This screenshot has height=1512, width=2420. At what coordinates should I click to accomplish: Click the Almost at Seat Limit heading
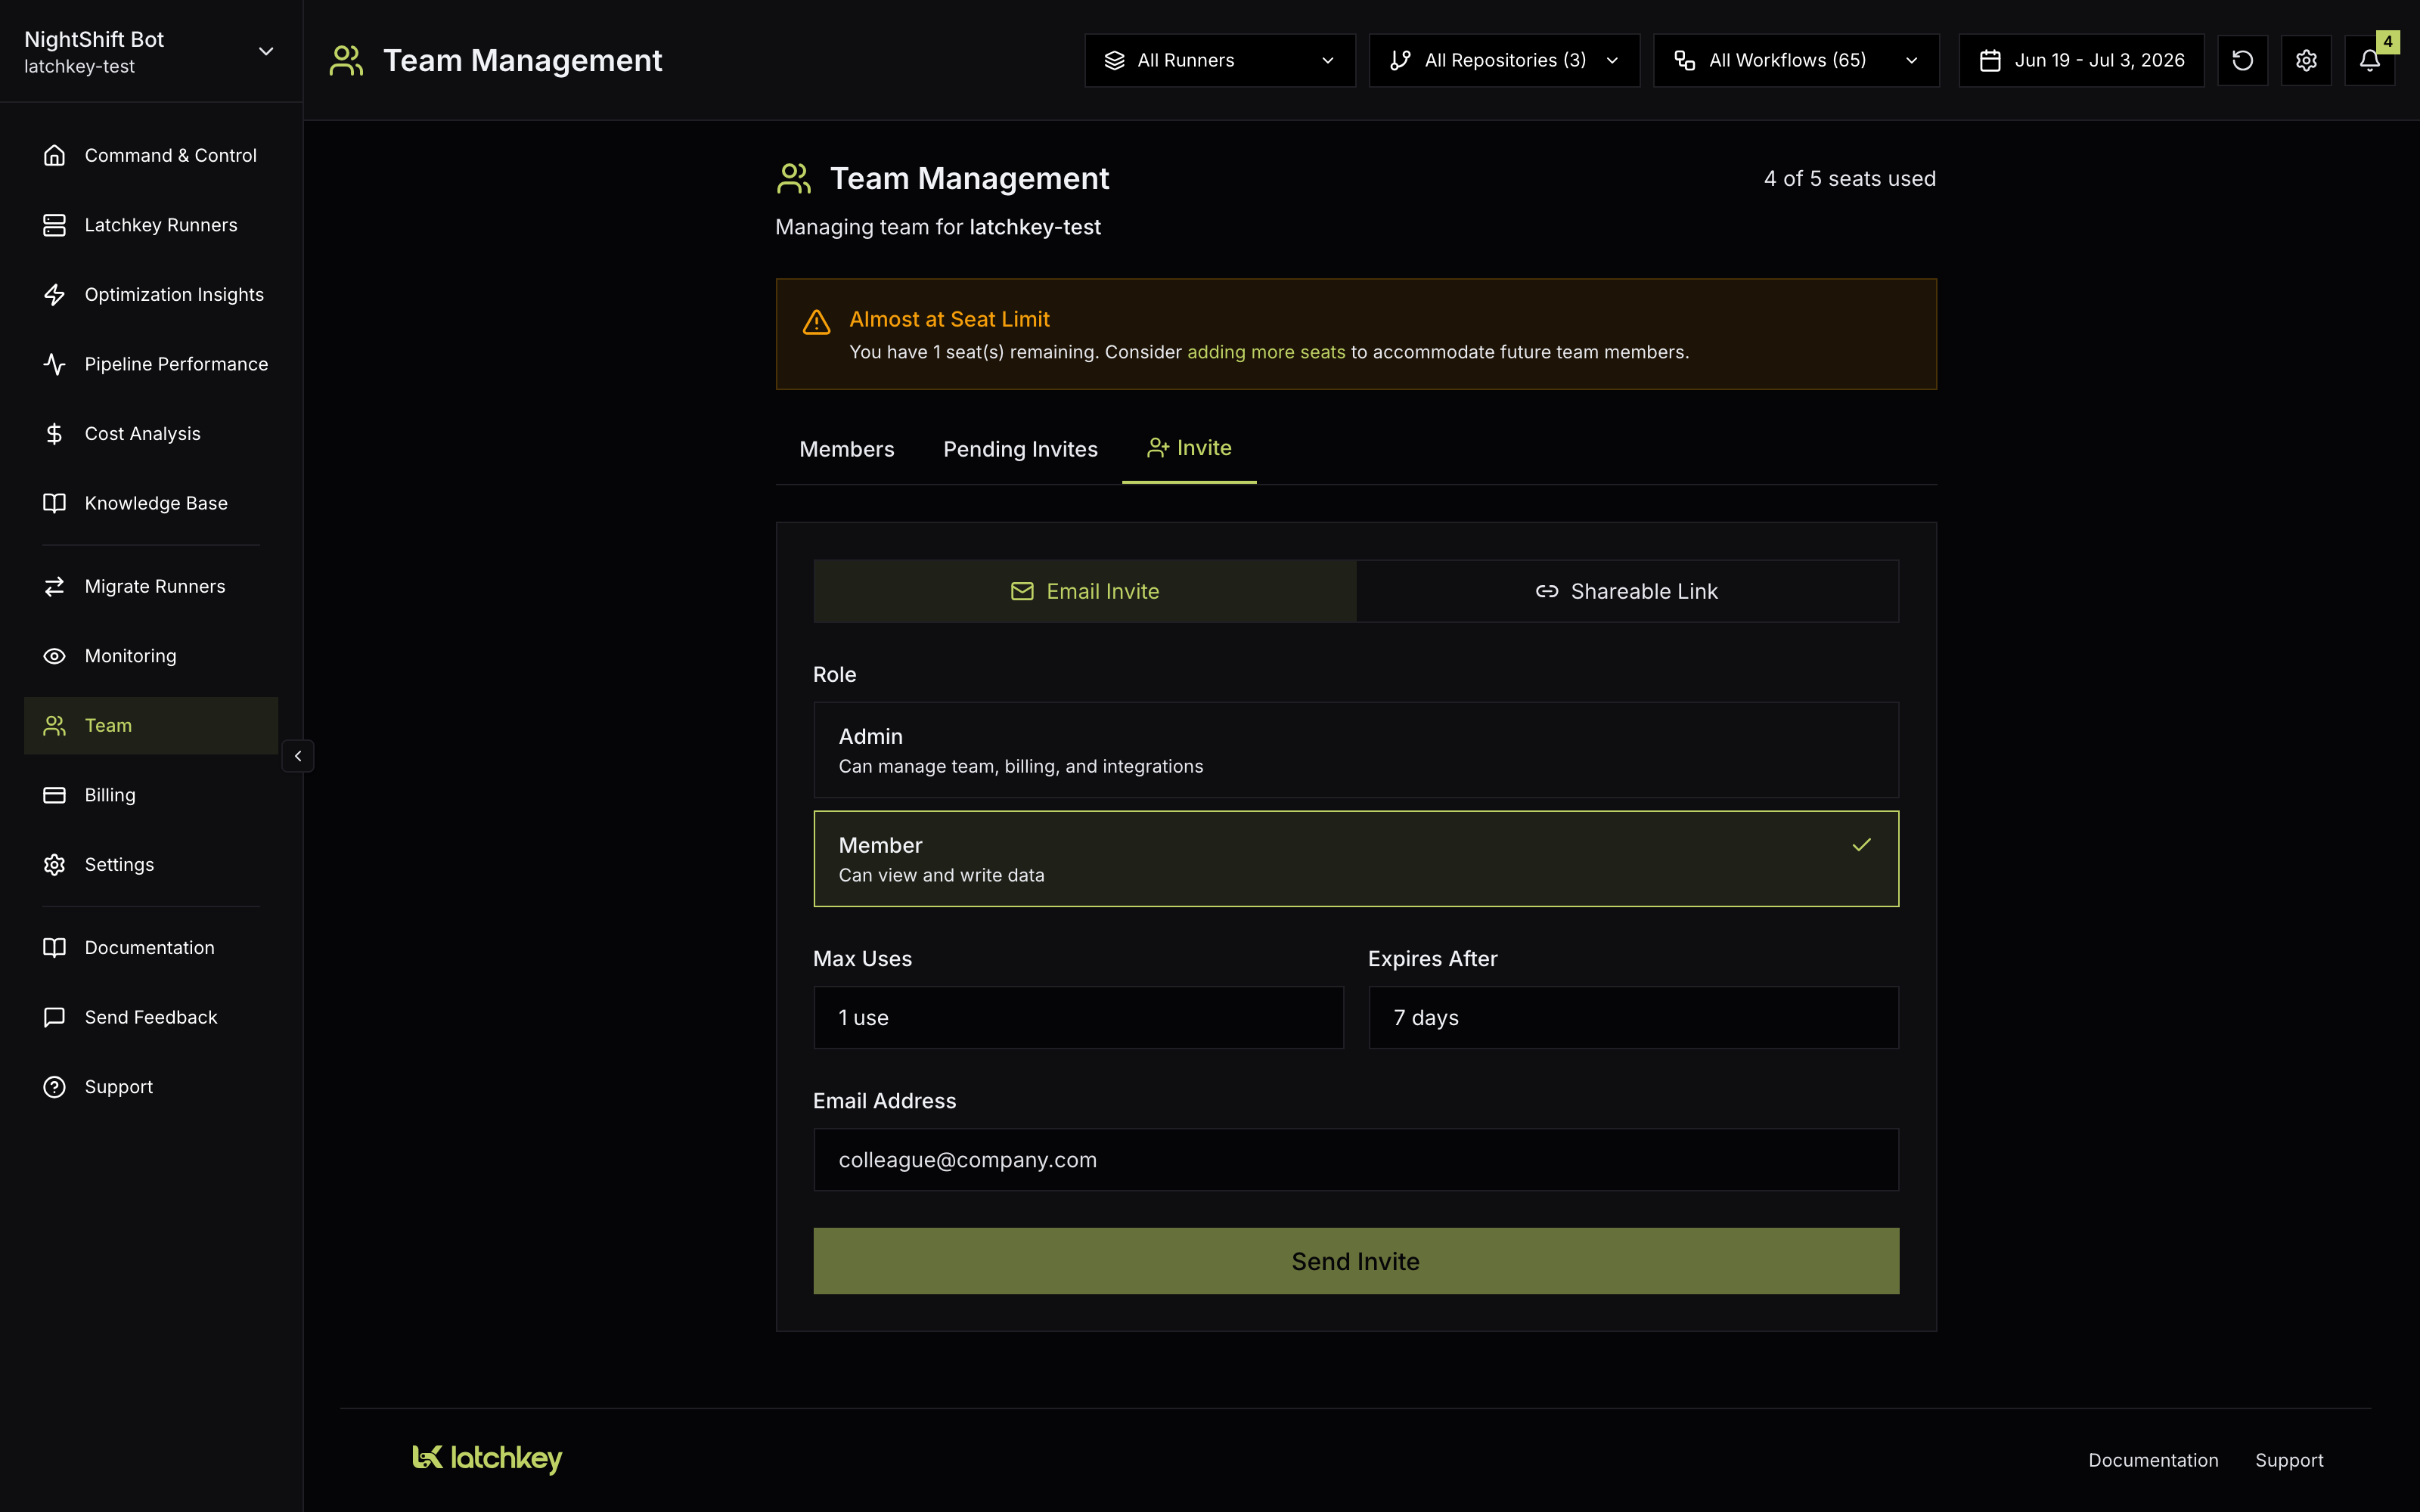click(949, 319)
